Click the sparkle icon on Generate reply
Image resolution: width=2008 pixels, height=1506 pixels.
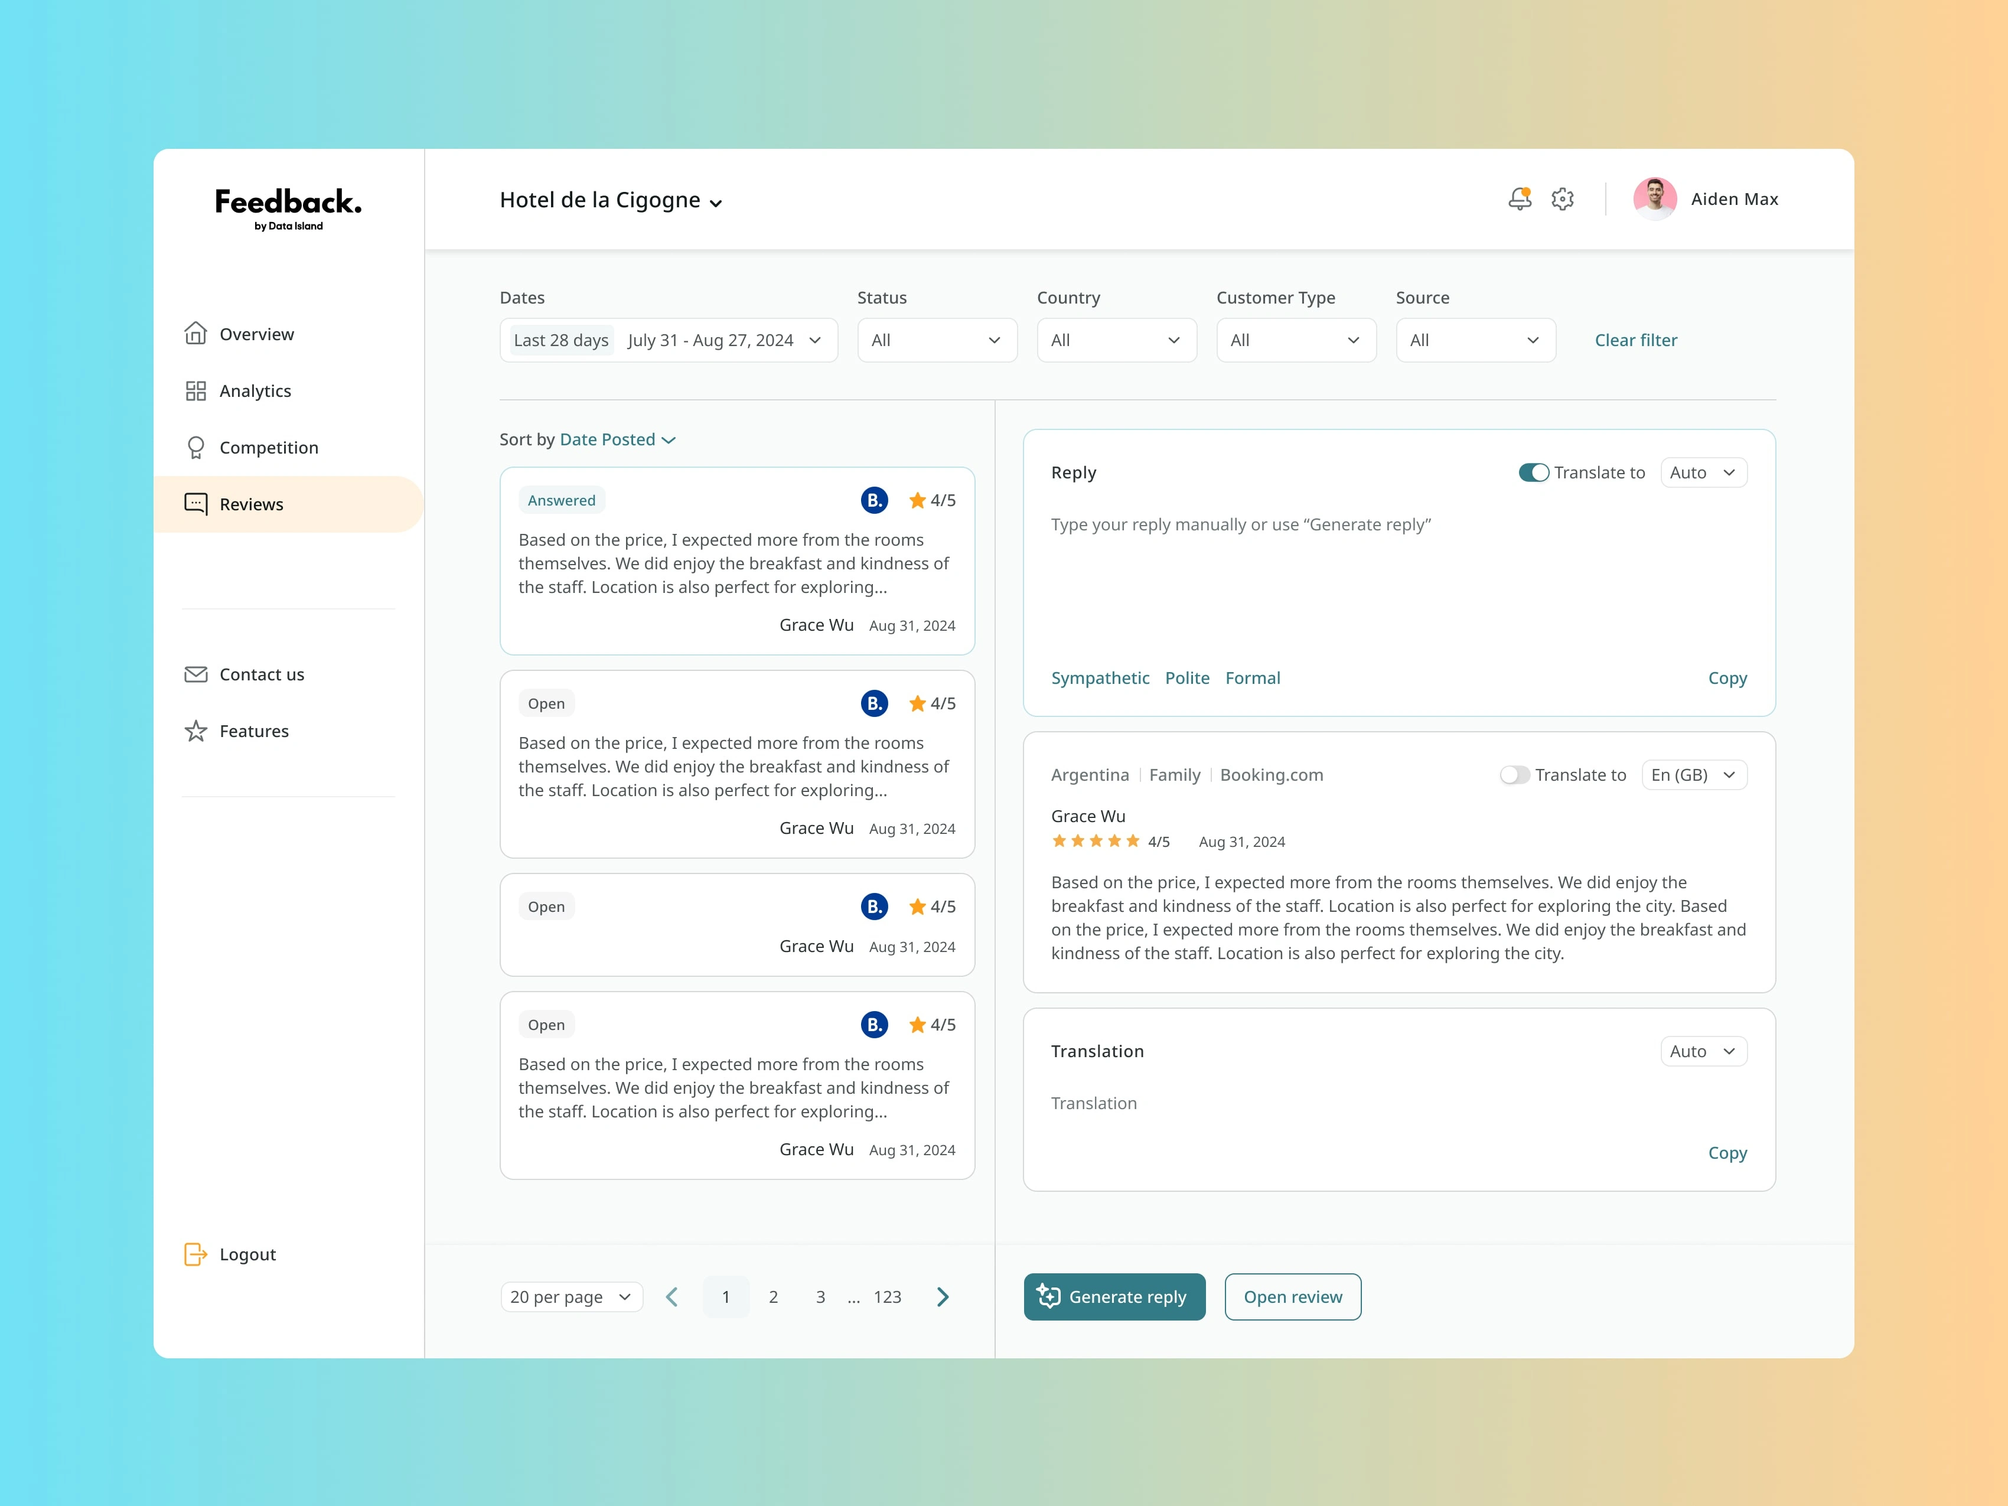1048,1295
